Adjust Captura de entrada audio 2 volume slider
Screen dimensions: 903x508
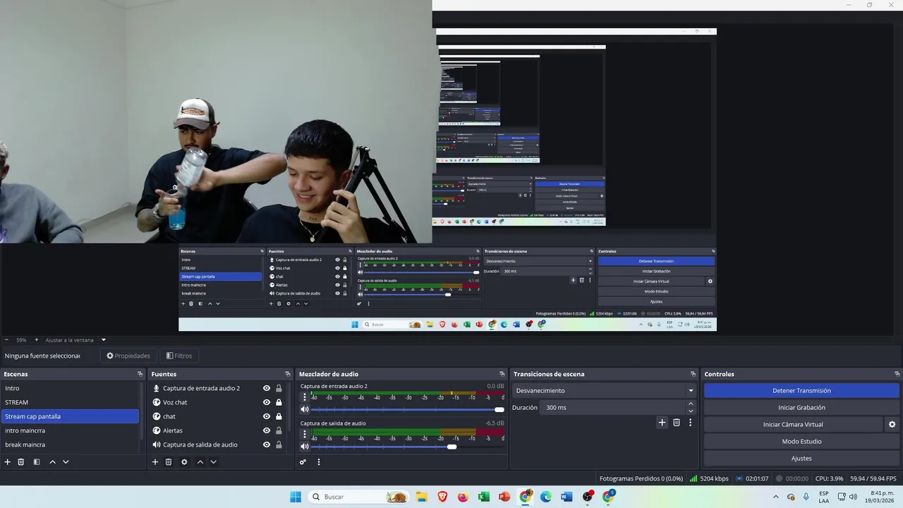[x=408, y=409]
